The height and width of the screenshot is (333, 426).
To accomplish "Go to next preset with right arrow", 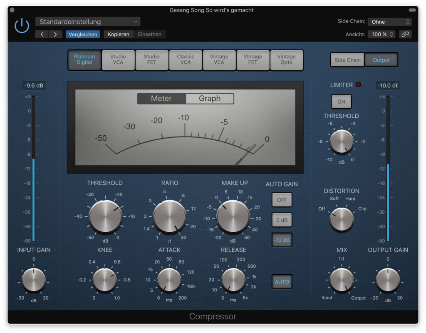I will click(55, 34).
